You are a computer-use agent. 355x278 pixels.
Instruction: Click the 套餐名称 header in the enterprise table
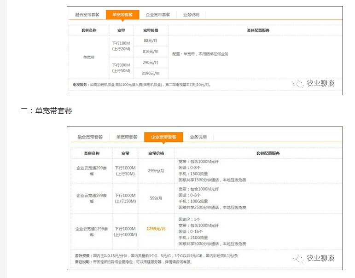tap(92, 153)
